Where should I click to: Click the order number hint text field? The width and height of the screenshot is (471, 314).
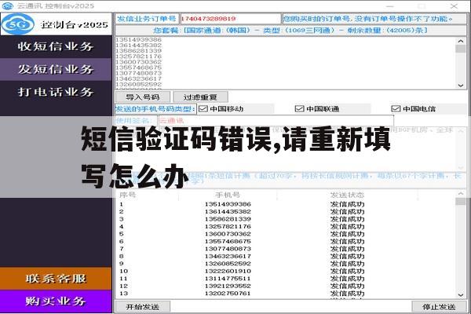(x=374, y=19)
